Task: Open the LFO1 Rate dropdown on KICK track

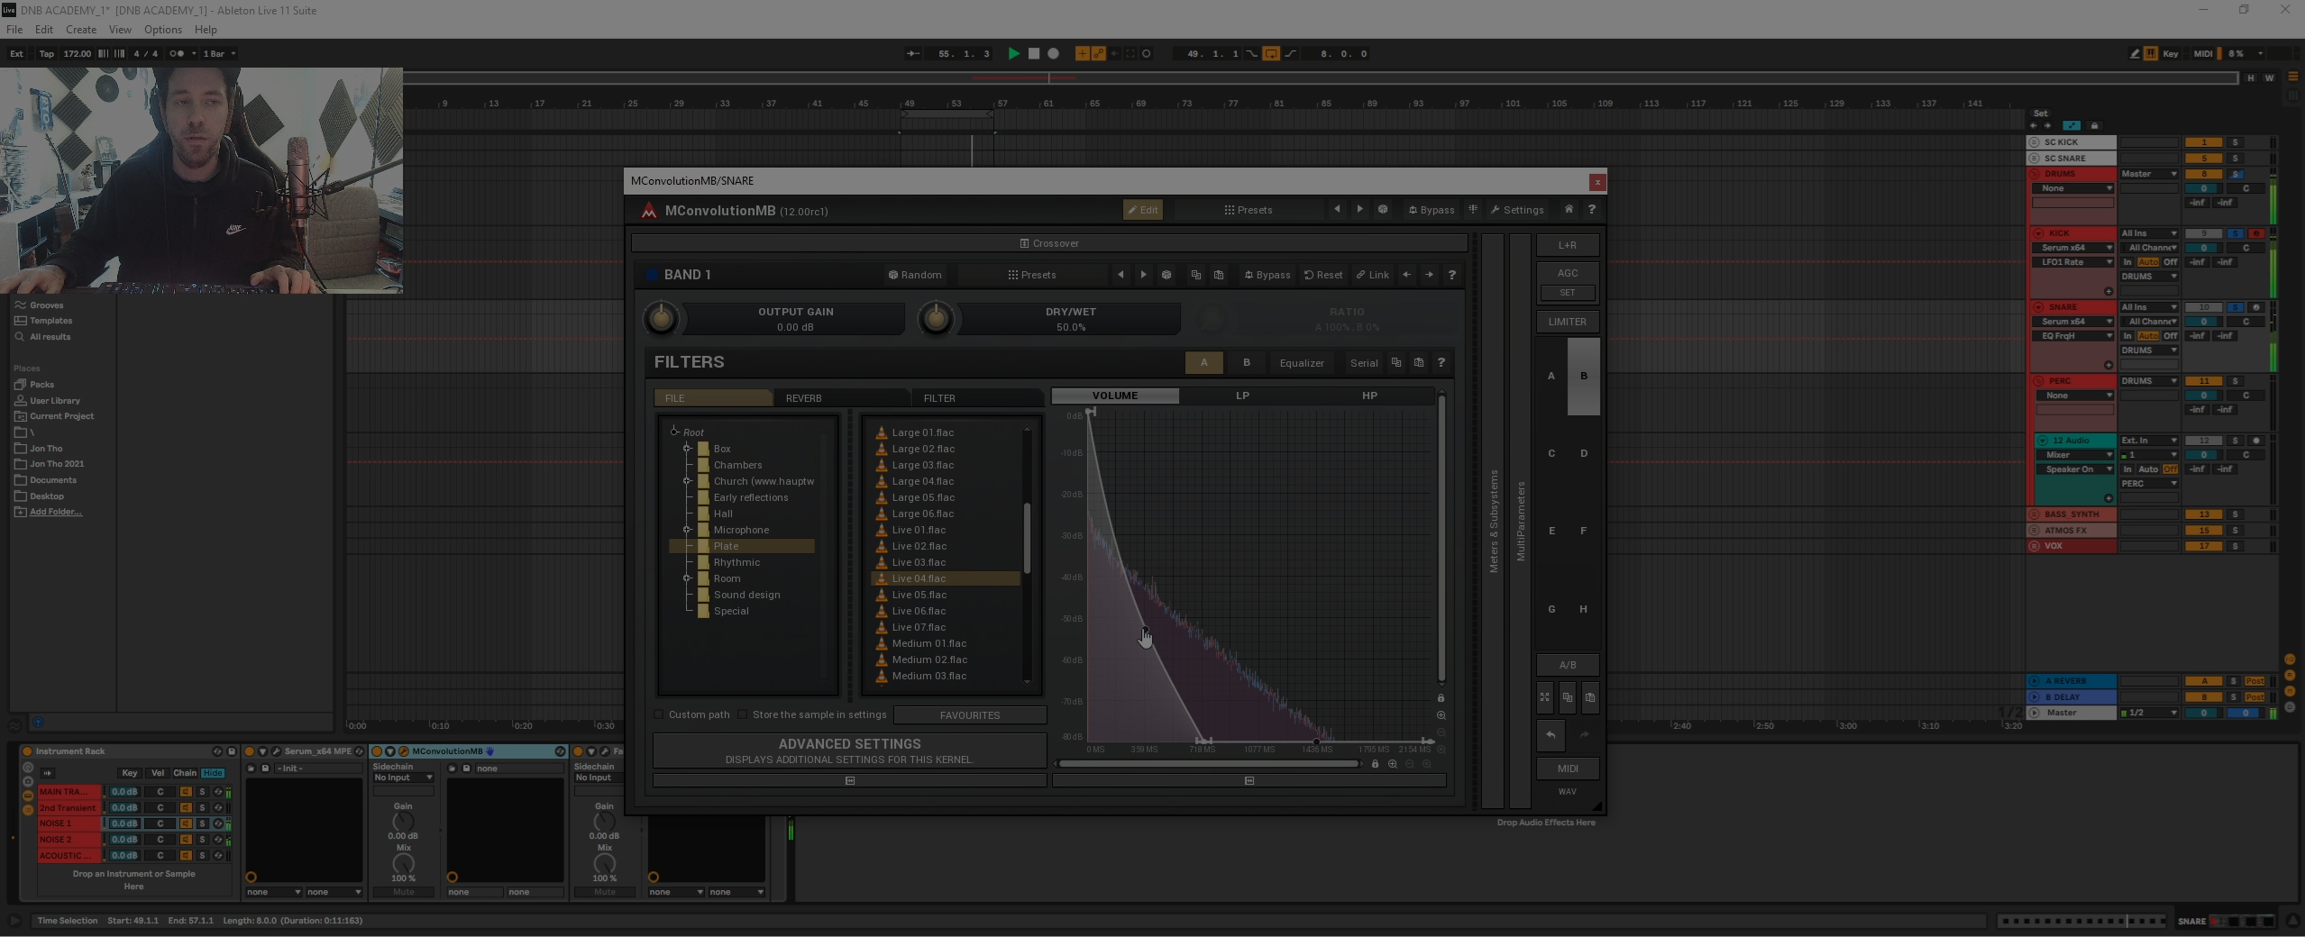Action: 2073,262
